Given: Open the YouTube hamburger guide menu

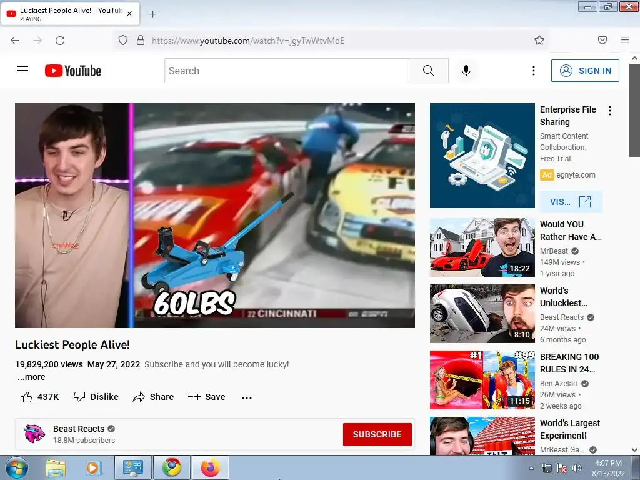Looking at the screenshot, I should (22, 71).
